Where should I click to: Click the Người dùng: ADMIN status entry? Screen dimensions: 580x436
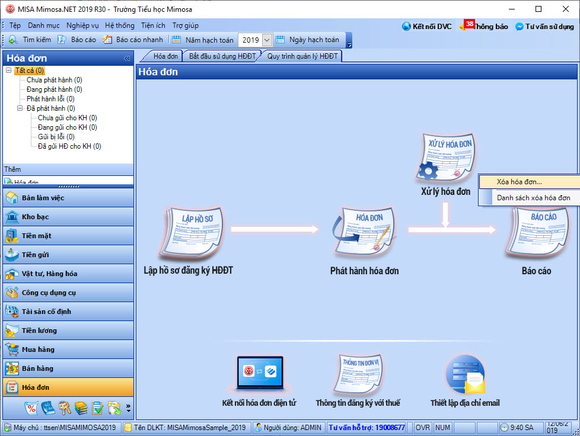click(289, 428)
